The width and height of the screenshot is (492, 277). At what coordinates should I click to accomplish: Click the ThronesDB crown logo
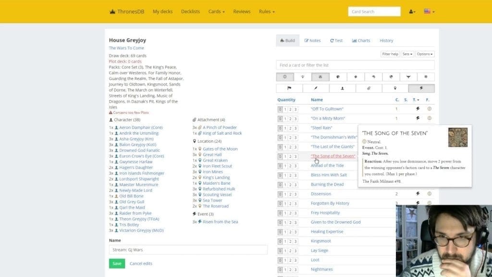(112, 12)
